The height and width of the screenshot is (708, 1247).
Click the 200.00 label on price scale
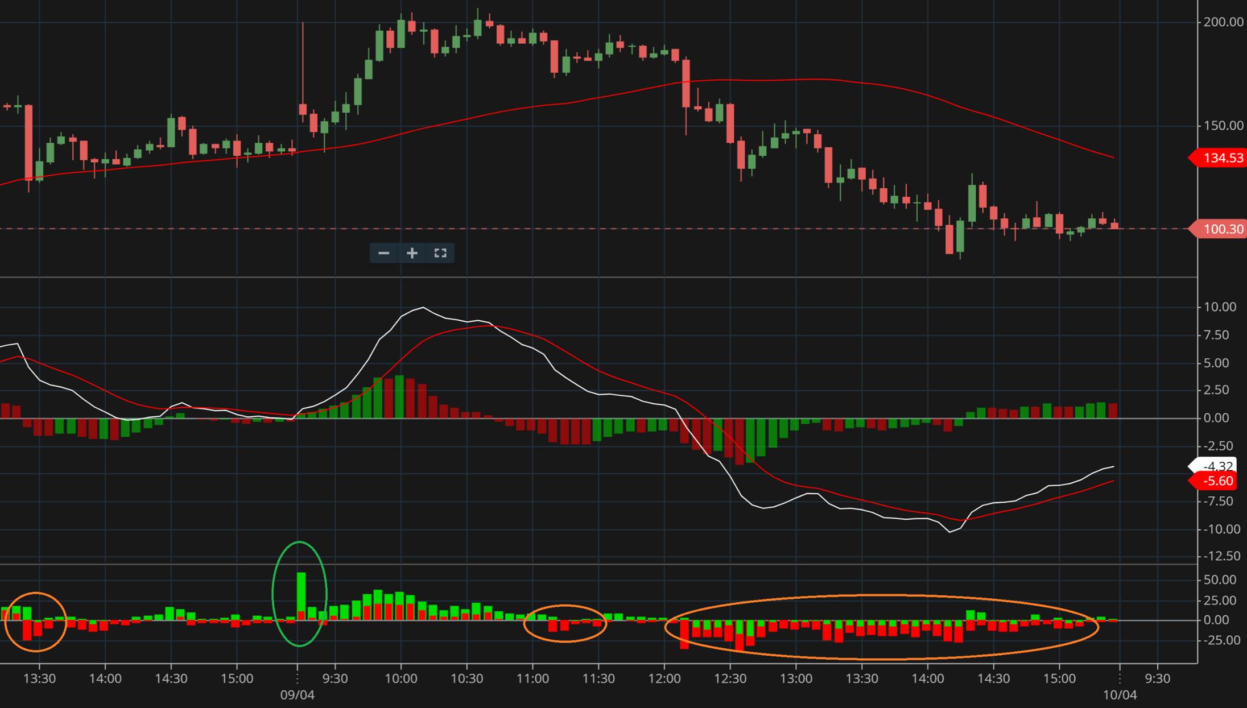[1223, 22]
